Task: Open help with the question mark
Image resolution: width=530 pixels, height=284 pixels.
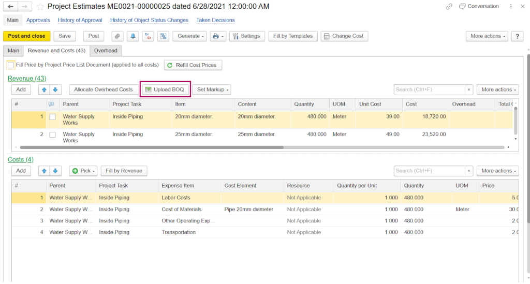Action: point(517,36)
